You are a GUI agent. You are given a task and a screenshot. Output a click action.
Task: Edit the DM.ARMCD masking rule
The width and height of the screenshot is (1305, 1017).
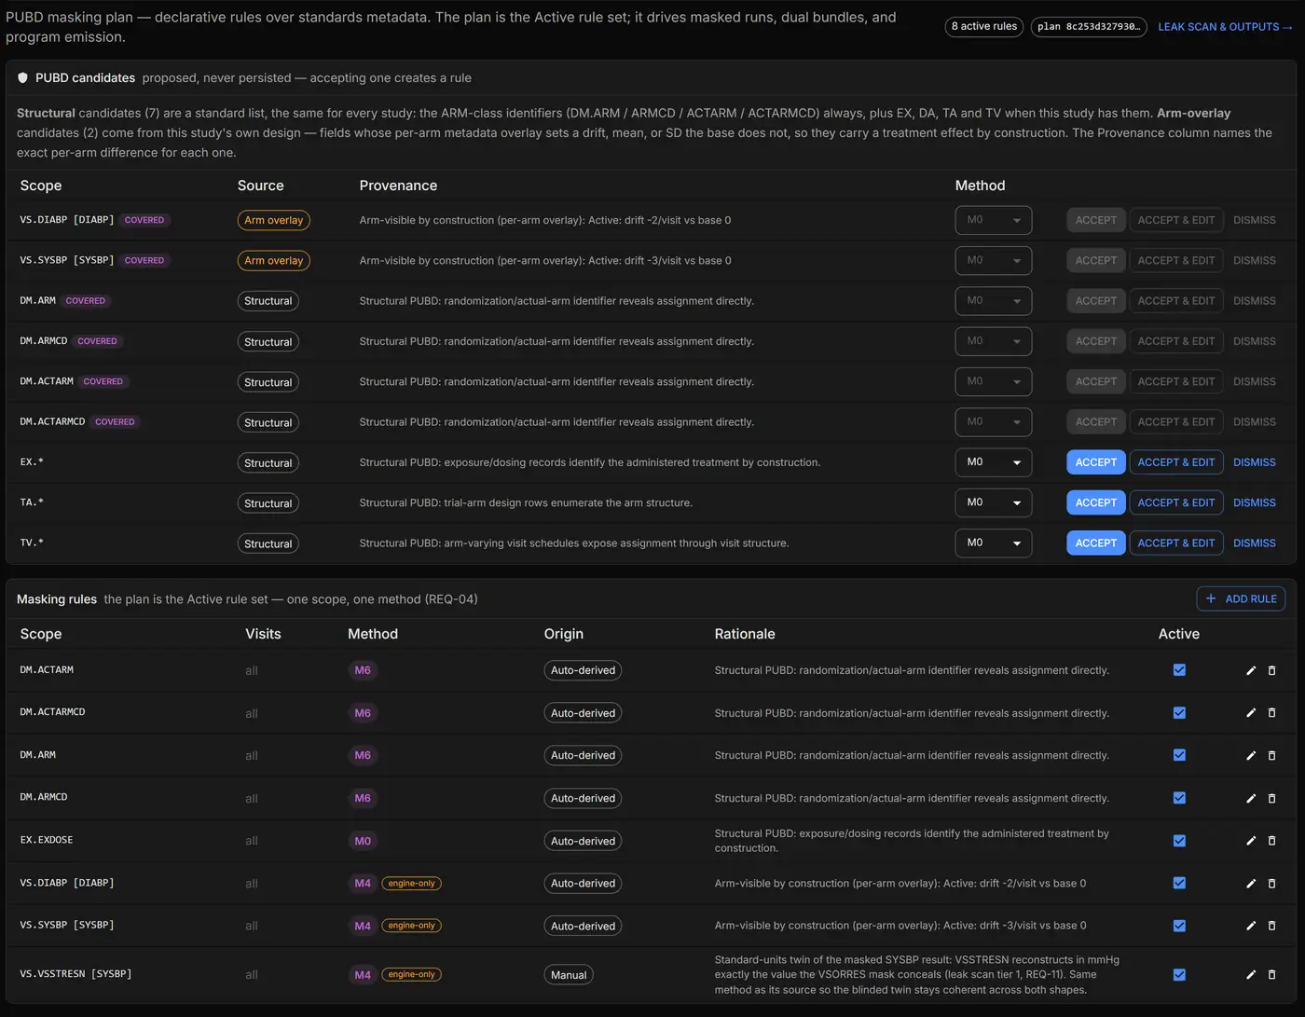pyautogui.click(x=1251, y=798)
